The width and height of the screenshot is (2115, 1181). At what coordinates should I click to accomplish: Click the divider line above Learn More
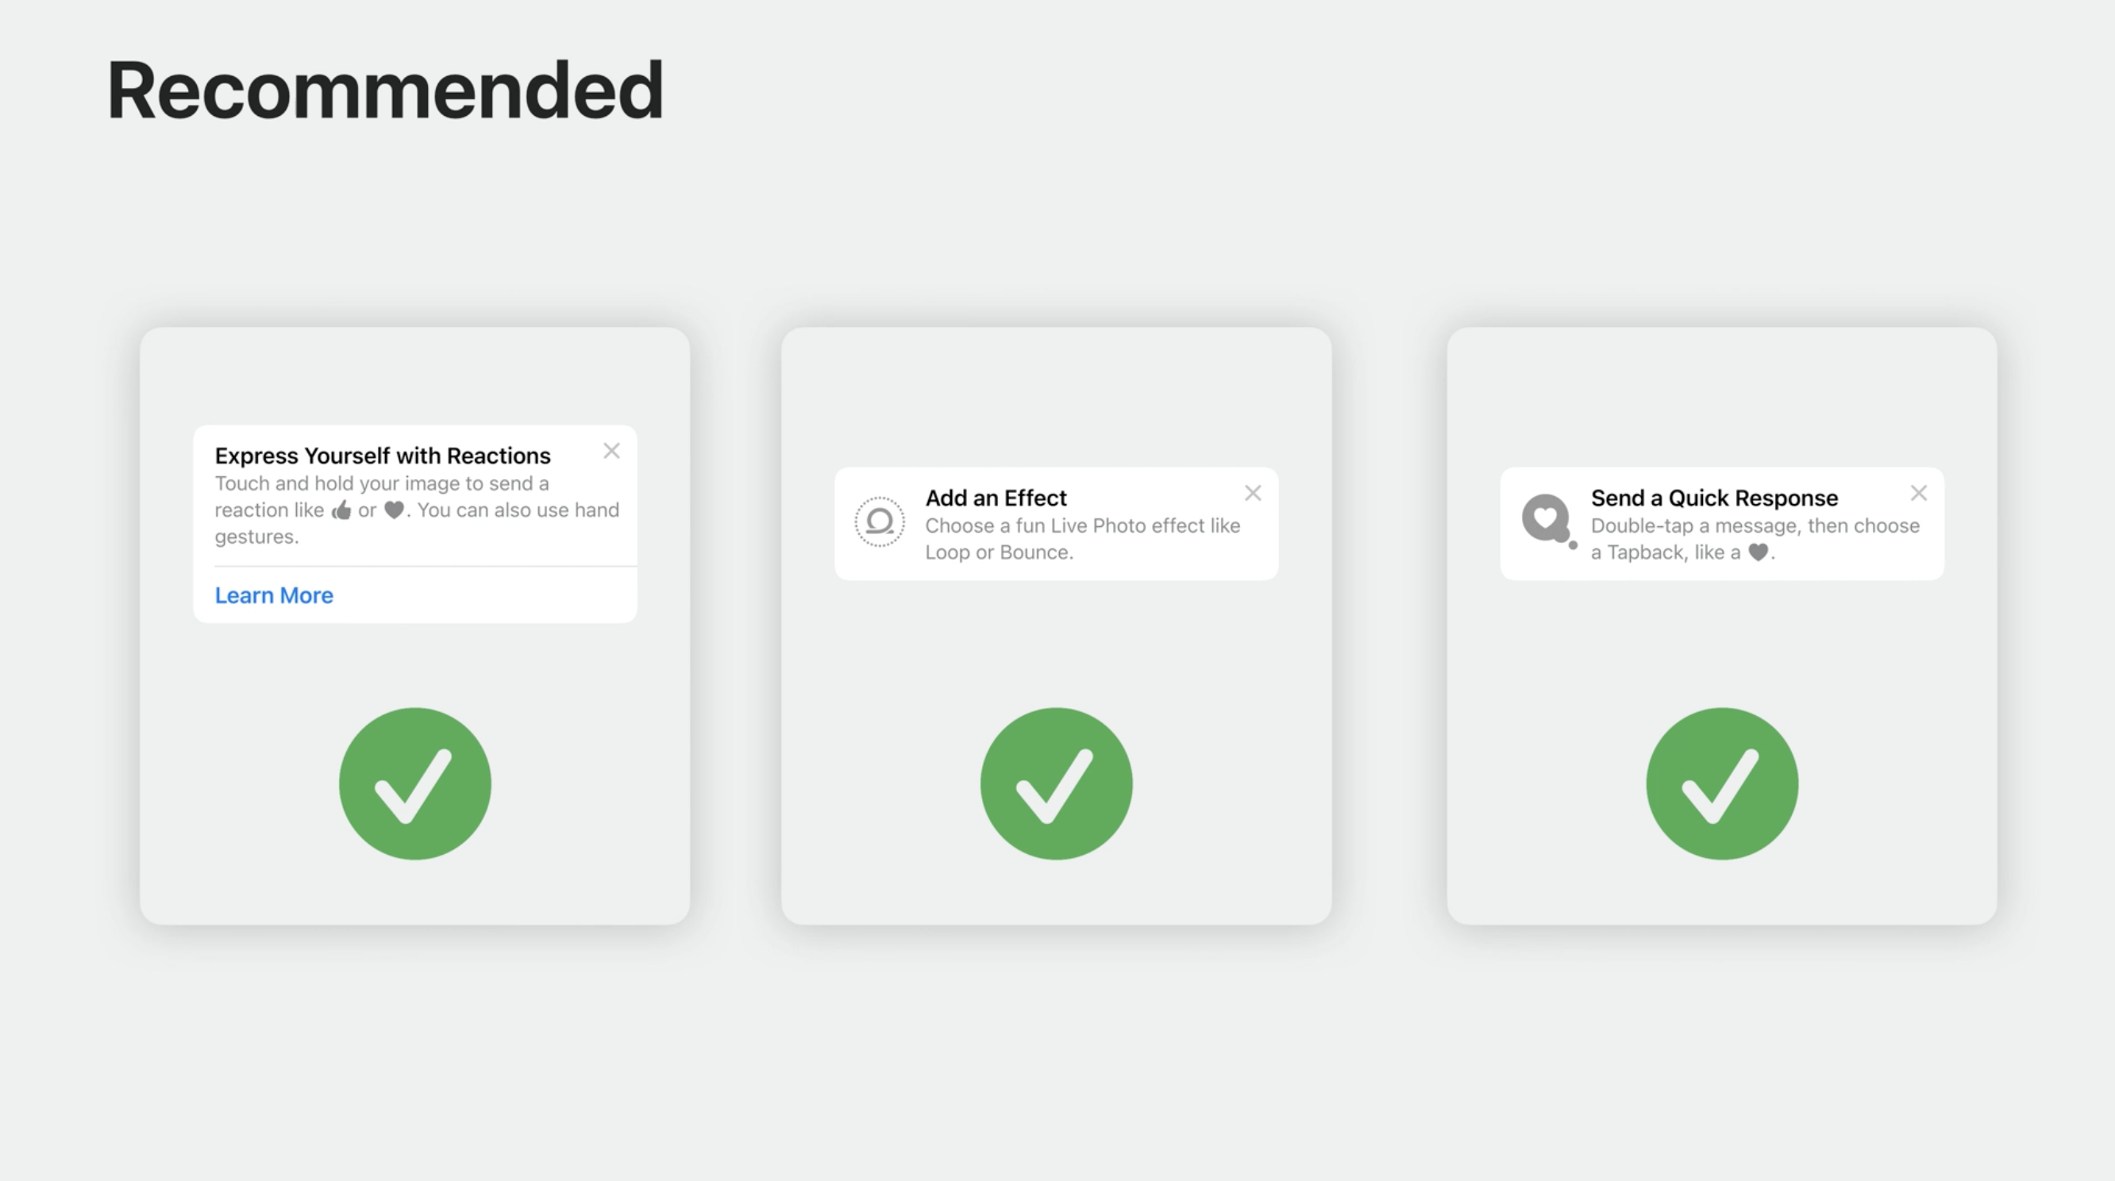point(426,566)
